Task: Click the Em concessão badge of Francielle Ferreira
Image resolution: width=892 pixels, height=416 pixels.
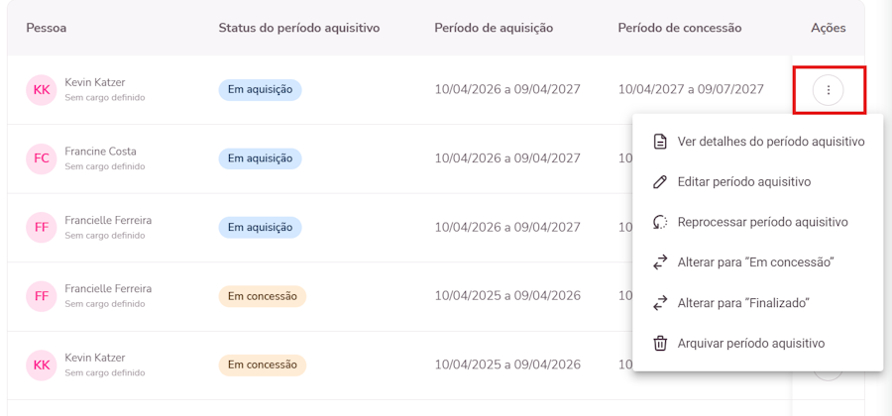Action: [x=263, y=296]
